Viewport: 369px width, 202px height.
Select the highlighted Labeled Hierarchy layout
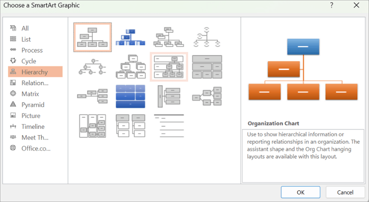tap(169, 67)
